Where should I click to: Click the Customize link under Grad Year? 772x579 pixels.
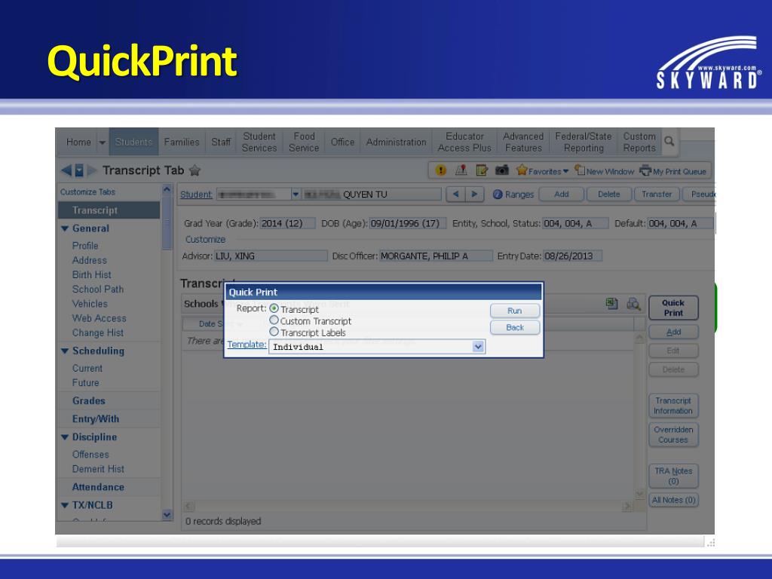coord(205,239)
